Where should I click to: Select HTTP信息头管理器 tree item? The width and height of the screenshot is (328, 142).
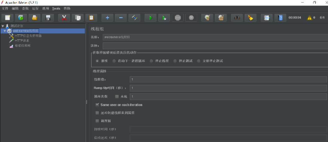(x=28, y=36)
